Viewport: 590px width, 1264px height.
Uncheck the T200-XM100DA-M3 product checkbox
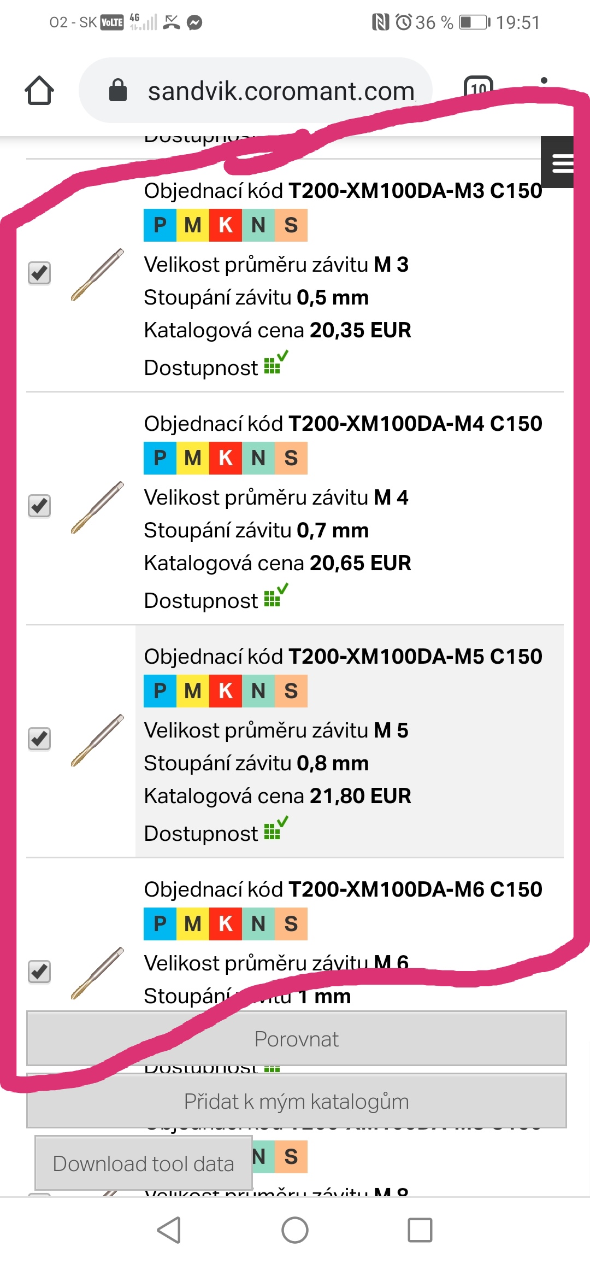tap(39, 273)
